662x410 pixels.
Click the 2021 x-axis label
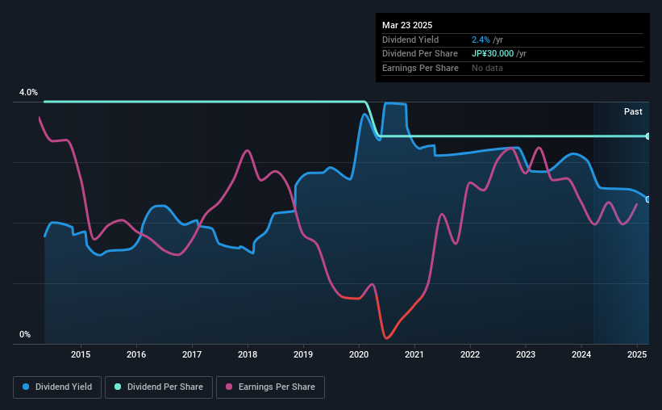tap(414, 354)
